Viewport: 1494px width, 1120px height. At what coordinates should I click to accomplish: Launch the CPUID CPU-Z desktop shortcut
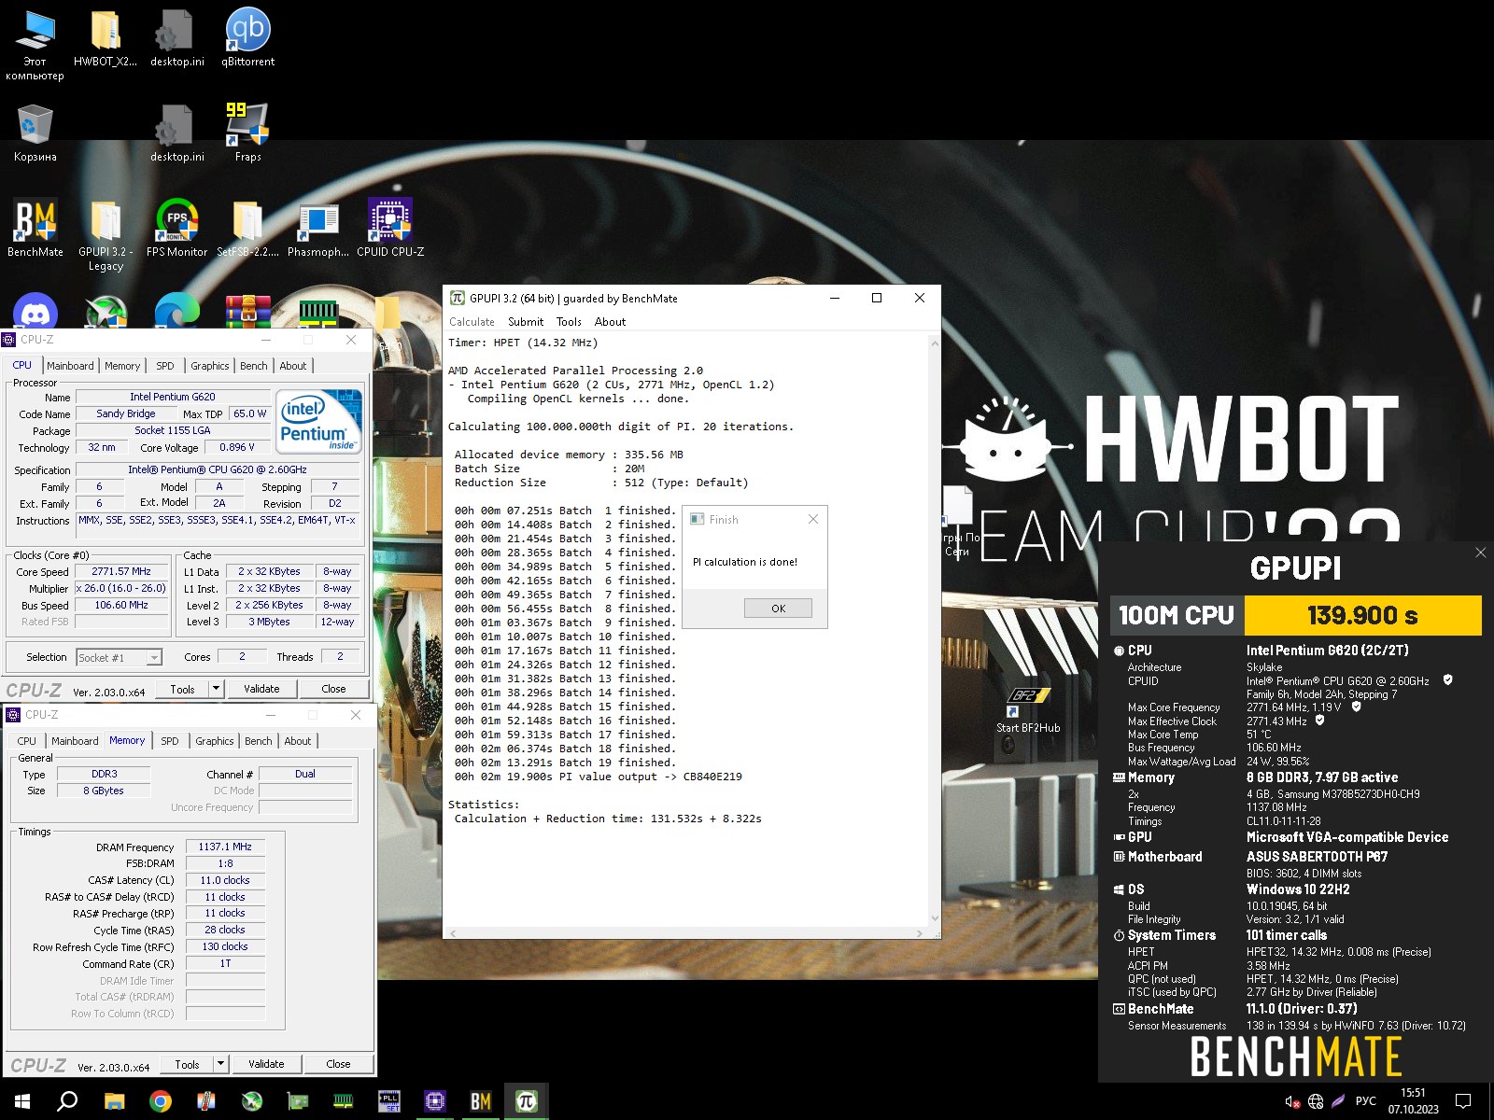point(389,228)
